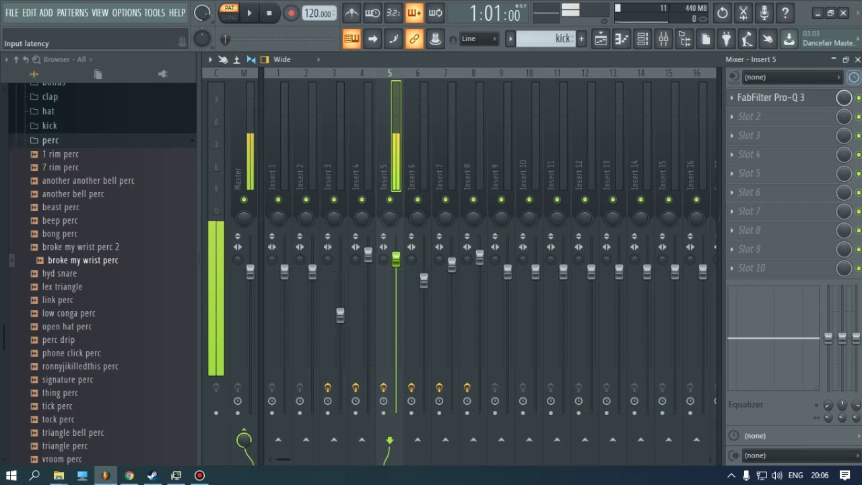Open the Line snap dropdown
The width and height of the screenshot is (862, 485).
click(479, 39)
